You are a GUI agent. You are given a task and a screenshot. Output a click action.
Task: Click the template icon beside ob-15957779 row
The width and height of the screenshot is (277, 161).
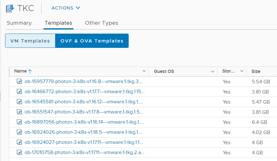(19, 81)
